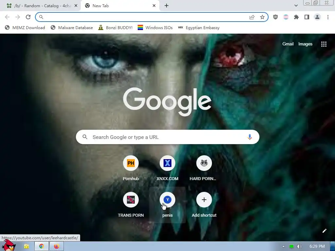The width and height of the screenshot is (335, 251).
Task: Click the Search Google or type a URL box
Action: point(167,137)
